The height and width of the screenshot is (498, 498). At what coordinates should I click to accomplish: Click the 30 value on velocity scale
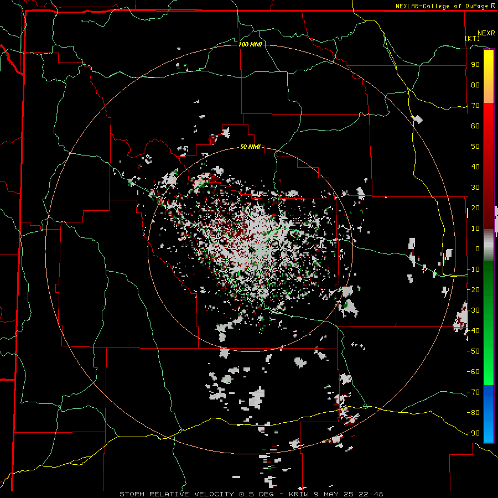(x=475, y=188)
